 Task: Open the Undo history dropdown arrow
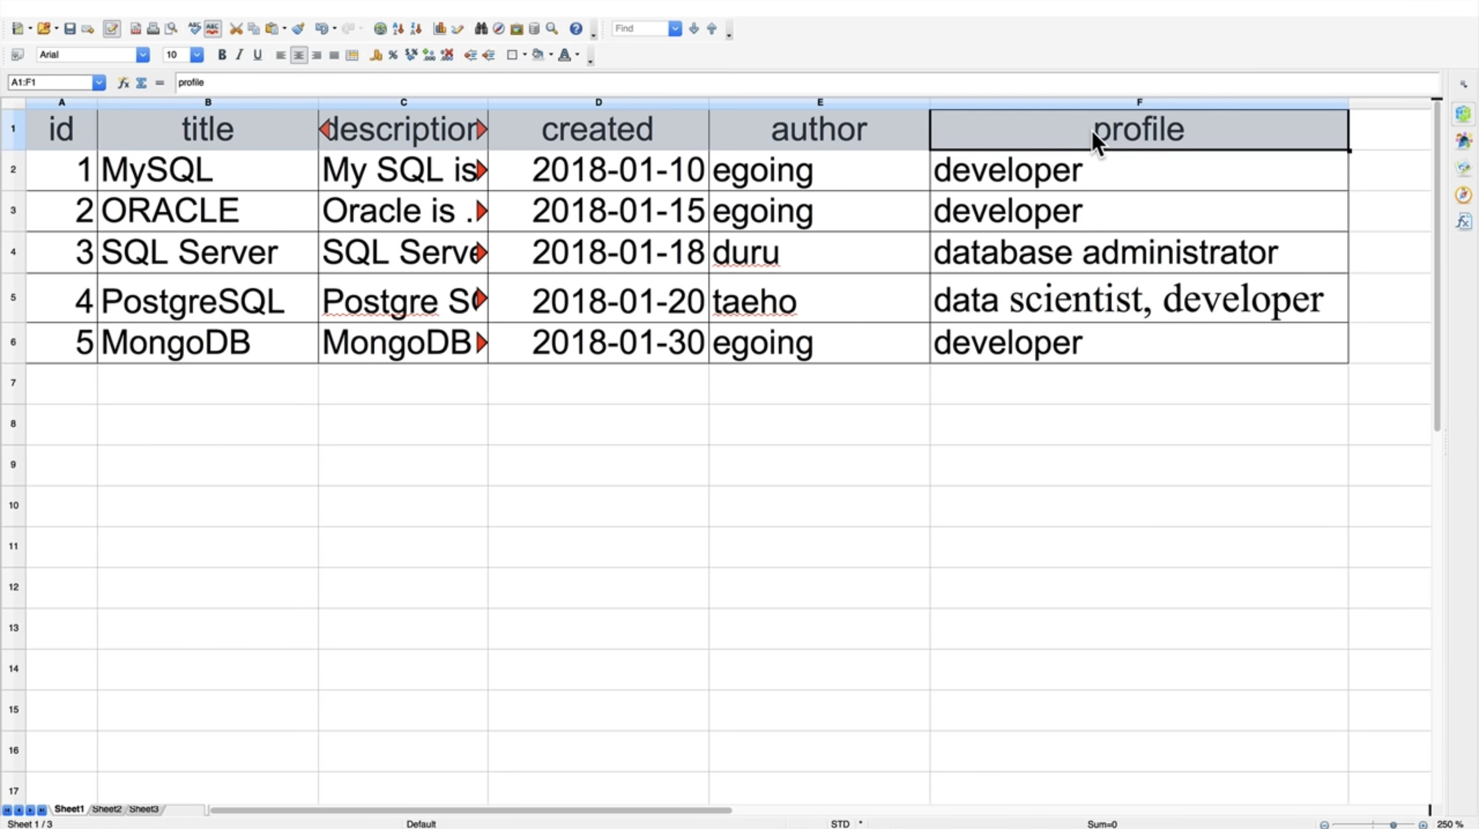click(334, 28)
